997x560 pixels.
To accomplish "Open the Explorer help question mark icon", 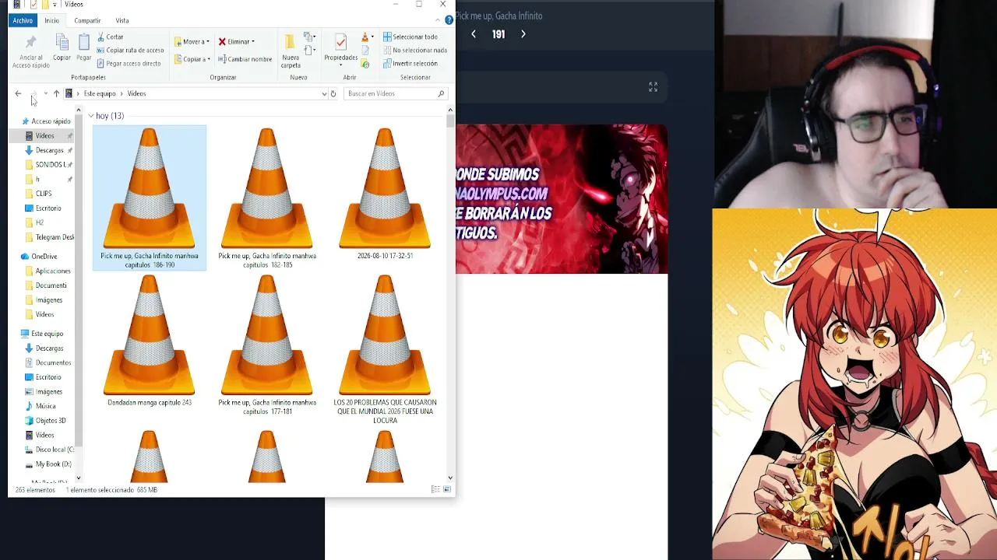I will click(x=449, y=20).
